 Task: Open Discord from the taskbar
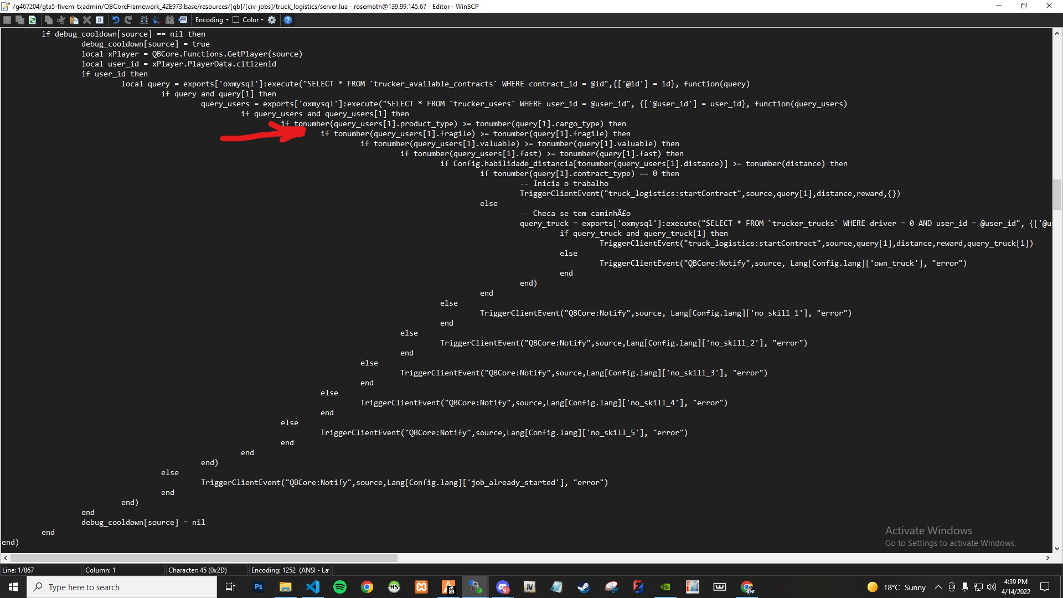[x=503, y=587]
